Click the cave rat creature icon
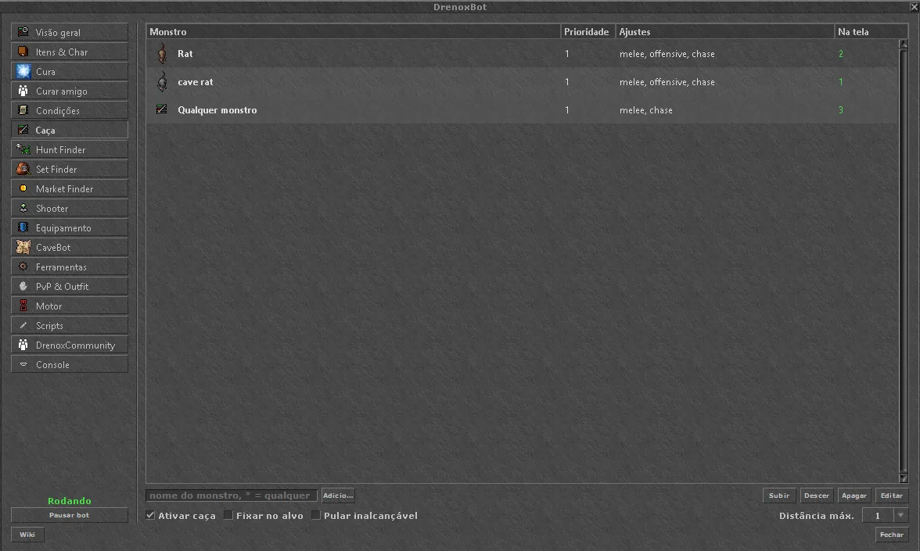The height and width of the screenshot is (551, 920). (162, 81)
